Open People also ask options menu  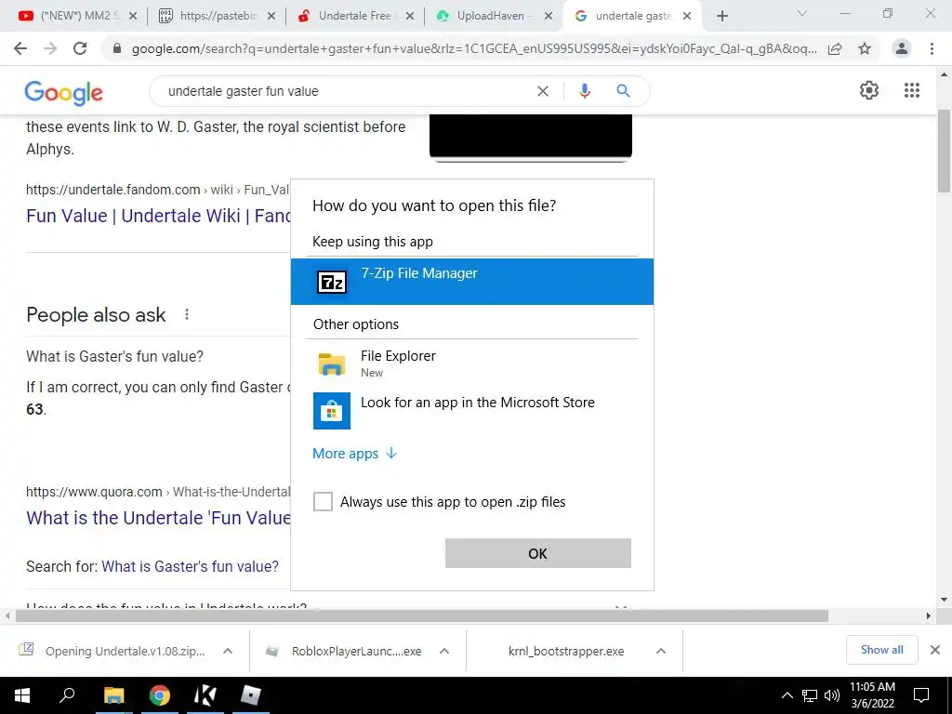click(x=187, y=314)
